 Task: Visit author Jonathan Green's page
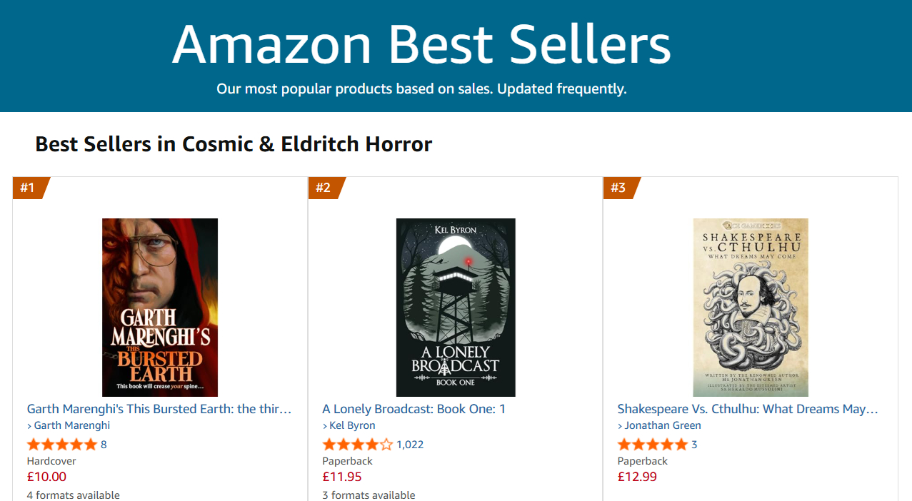(662, 425)
